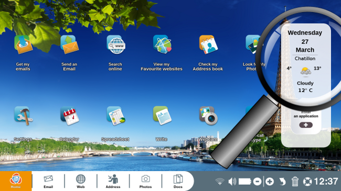The width and height of the screenshot is (341, 191).
Task: Open the Webcam app
Action: tap(208, 116)
